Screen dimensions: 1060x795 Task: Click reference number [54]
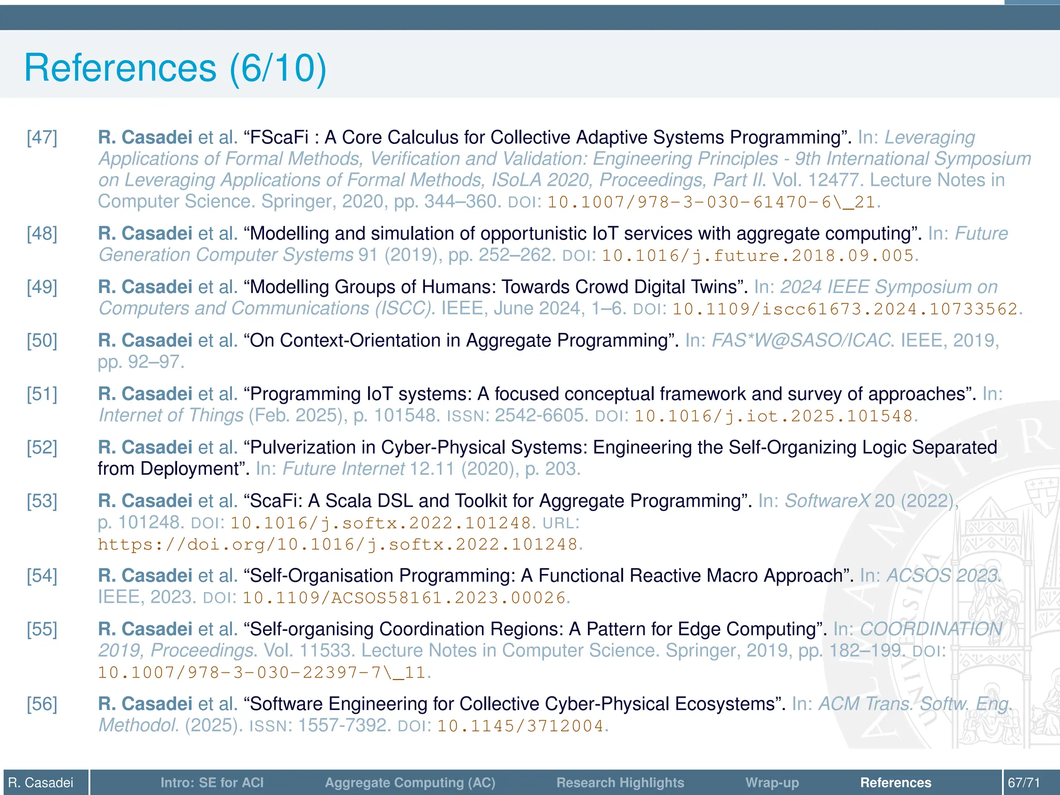tap(42, 576)
